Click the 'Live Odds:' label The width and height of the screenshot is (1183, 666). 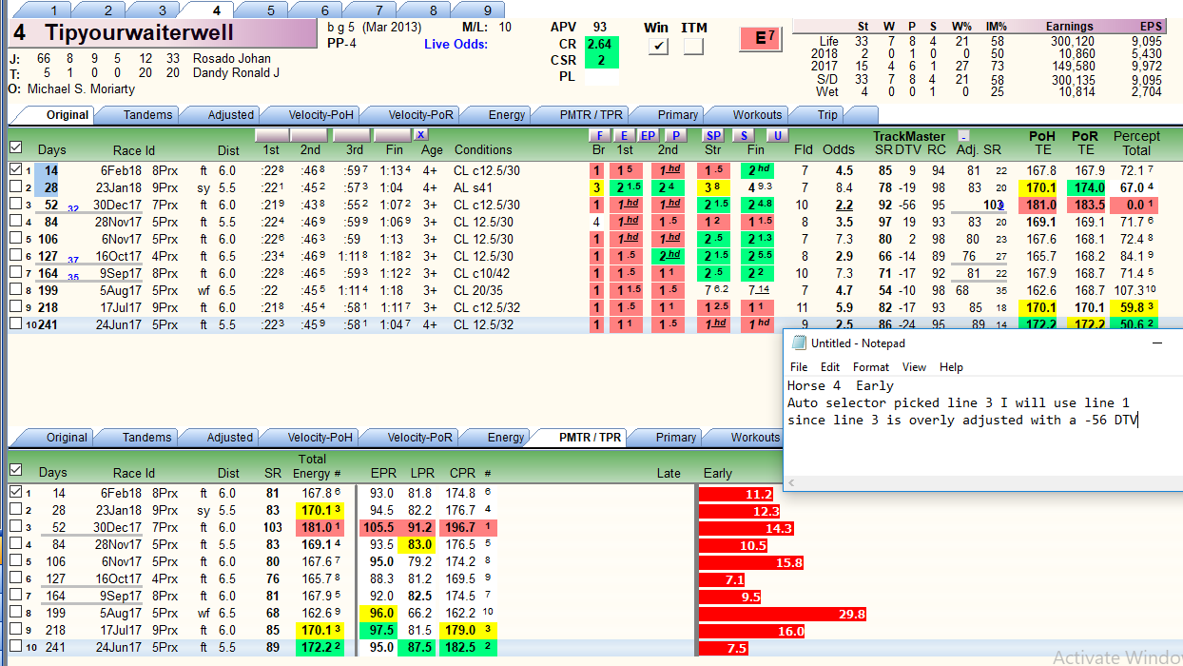point(456,44)
